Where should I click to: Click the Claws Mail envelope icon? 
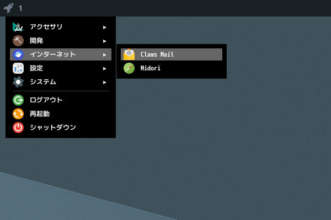pos(129,54)
